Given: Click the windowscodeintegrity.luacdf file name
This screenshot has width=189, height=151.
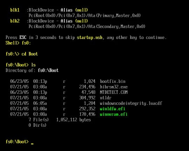Looking at the screenshot, I should [x=131, y=103].
